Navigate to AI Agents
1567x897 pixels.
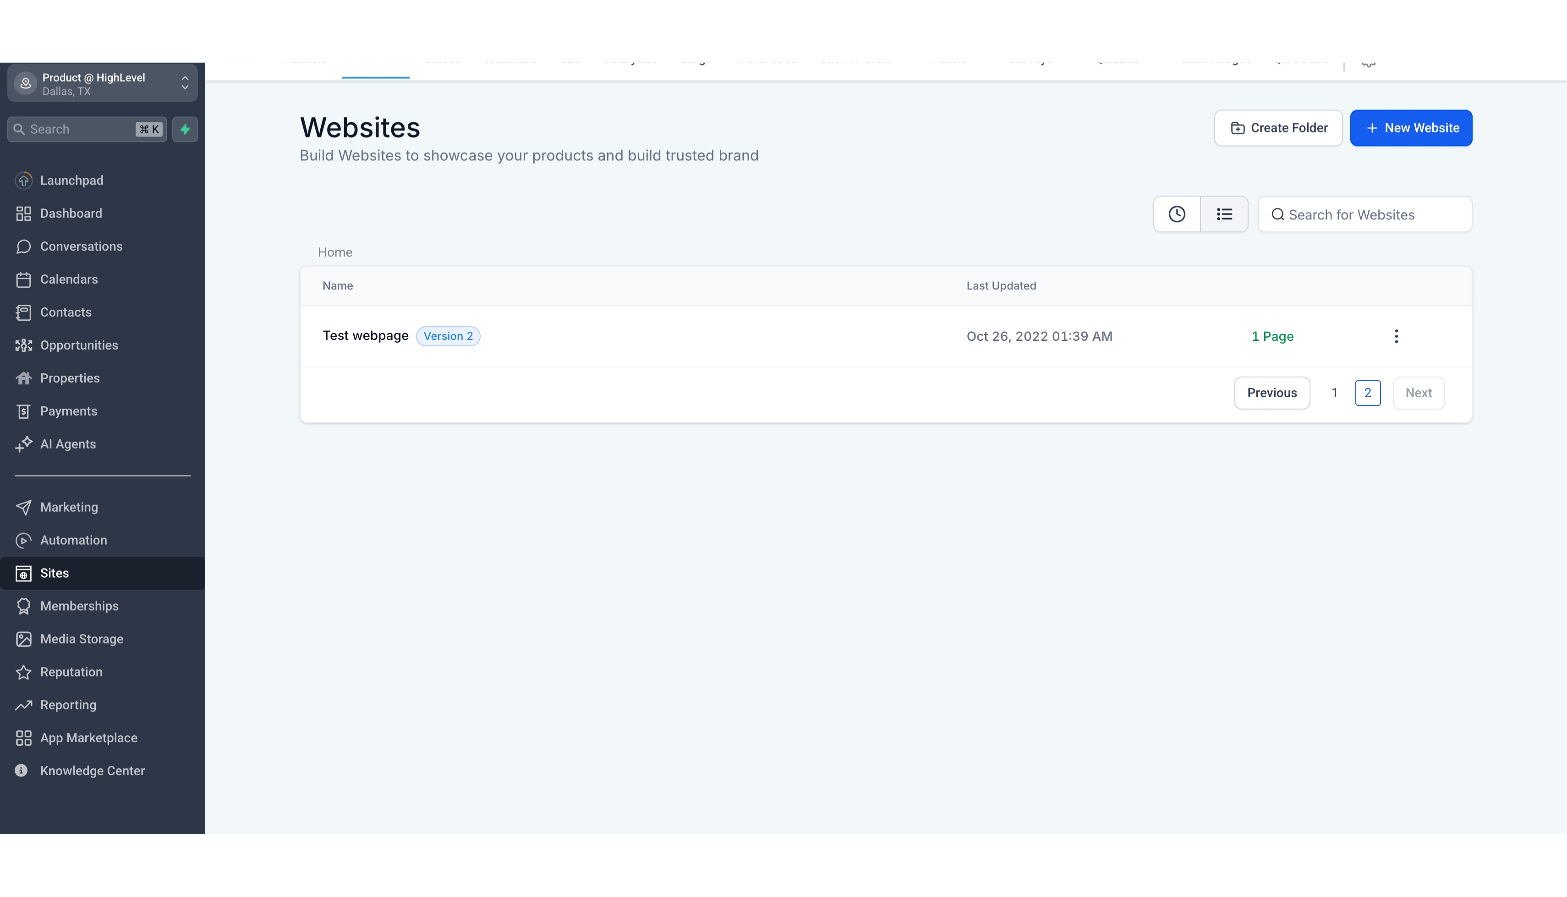pyautogui.click(x=68, y=444)
